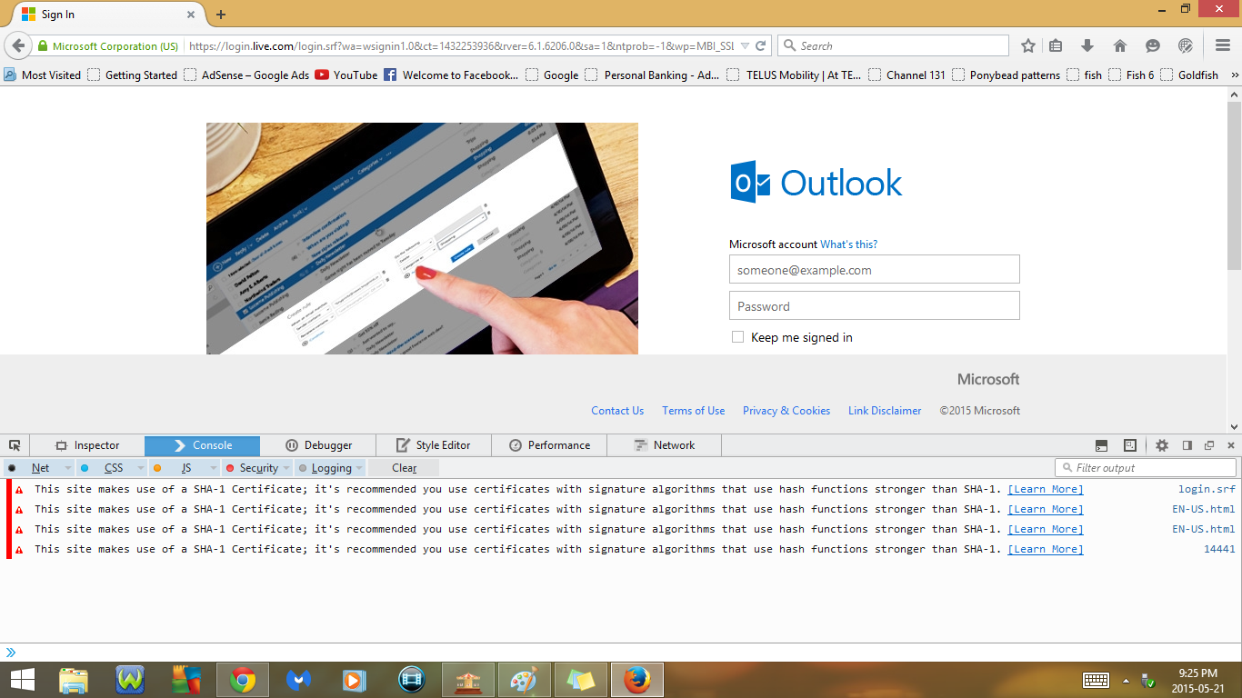Open Google Chrome from the taskbar
The image size is (1242, 698).
[242, 680]
